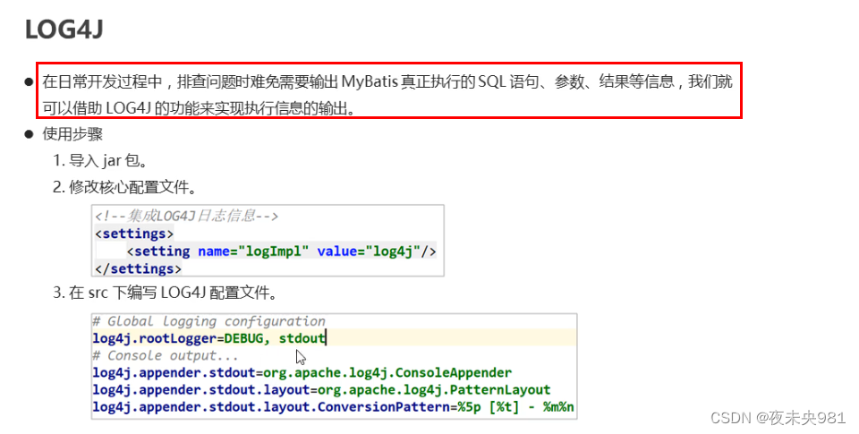The image size is (859, 434).
Task: Click the PatternLayout config line
Action: point(321,389)
